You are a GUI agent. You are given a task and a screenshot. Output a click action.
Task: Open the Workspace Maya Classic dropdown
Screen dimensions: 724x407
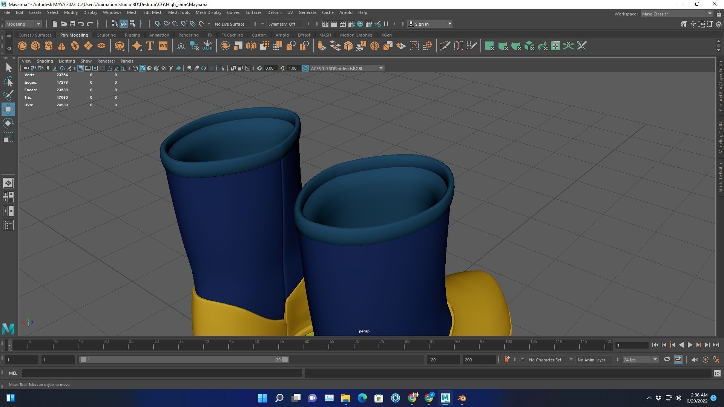click(676, 14)
